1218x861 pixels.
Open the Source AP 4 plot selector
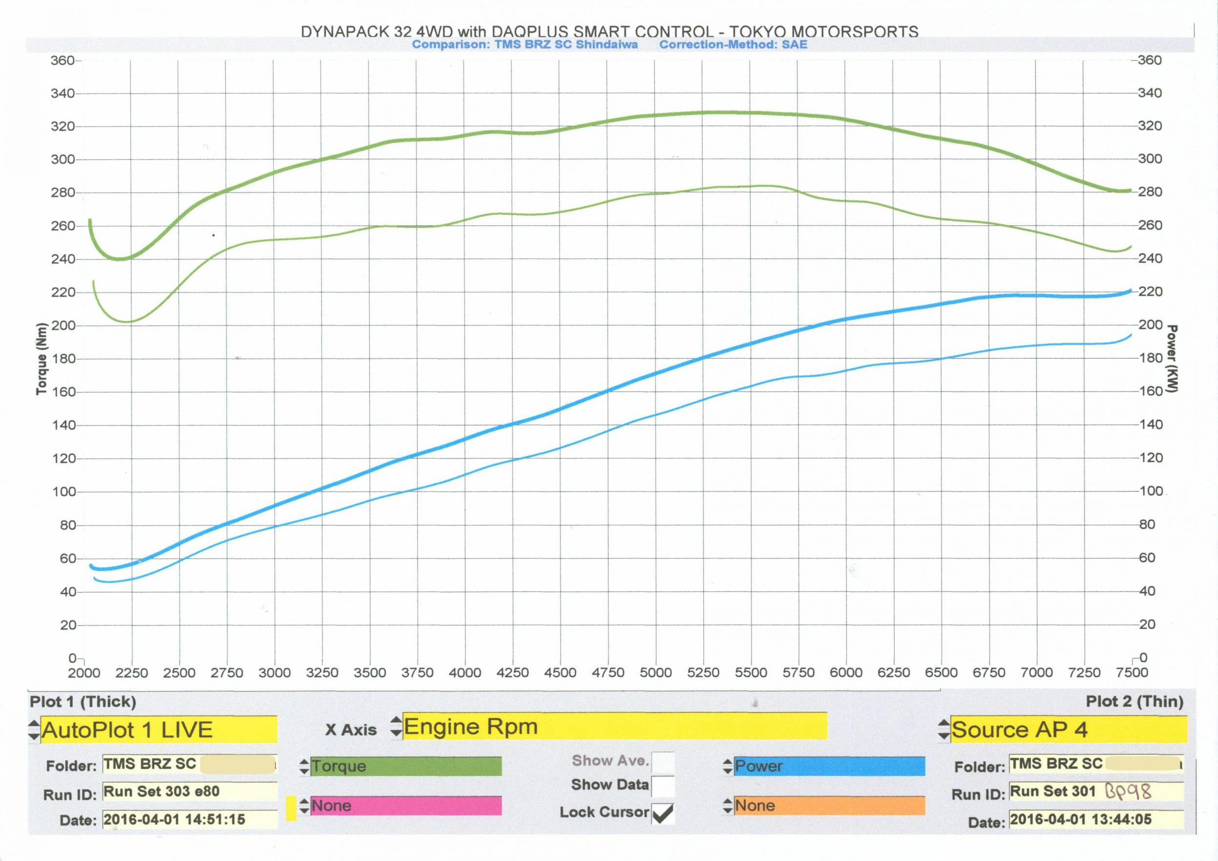tap(1069, 730)
